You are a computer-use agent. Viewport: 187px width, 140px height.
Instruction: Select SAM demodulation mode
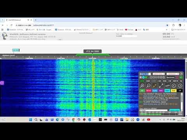pos(148,81)
